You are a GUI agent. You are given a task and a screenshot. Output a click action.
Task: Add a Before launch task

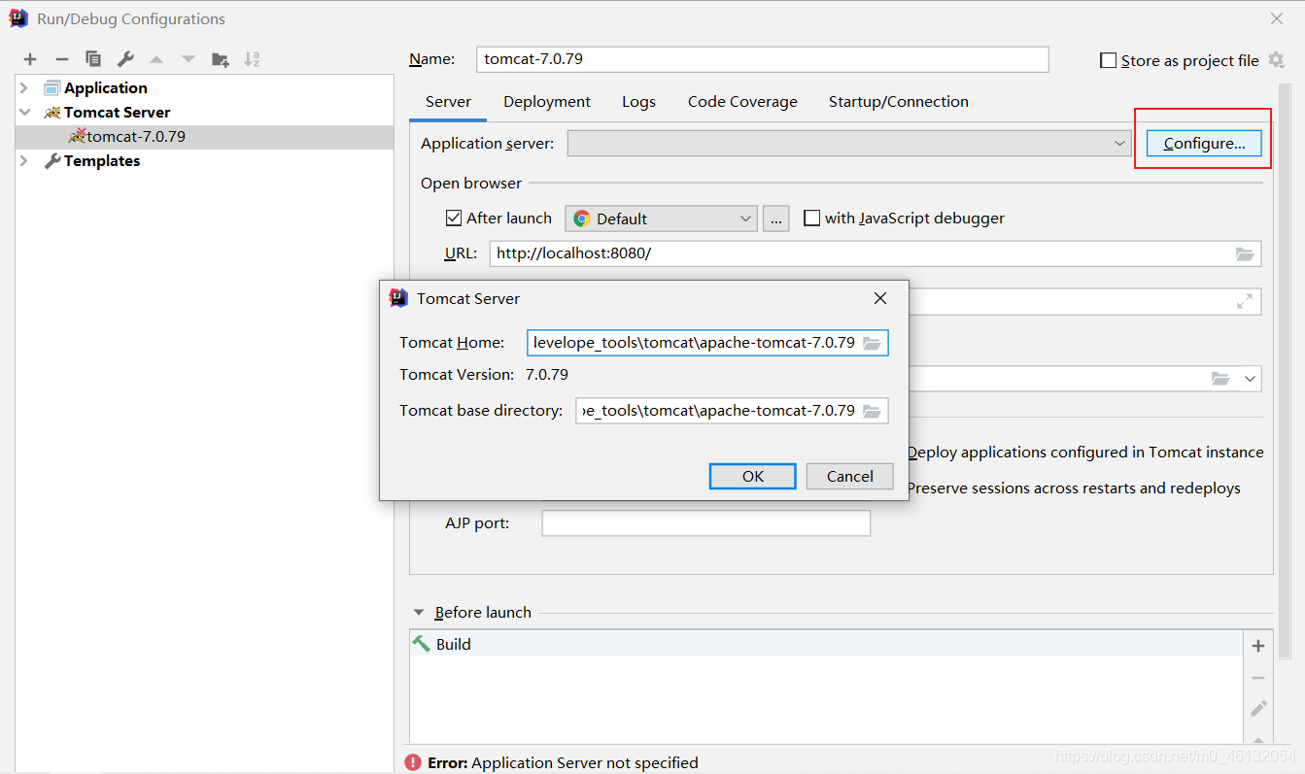pos(1258,646)
